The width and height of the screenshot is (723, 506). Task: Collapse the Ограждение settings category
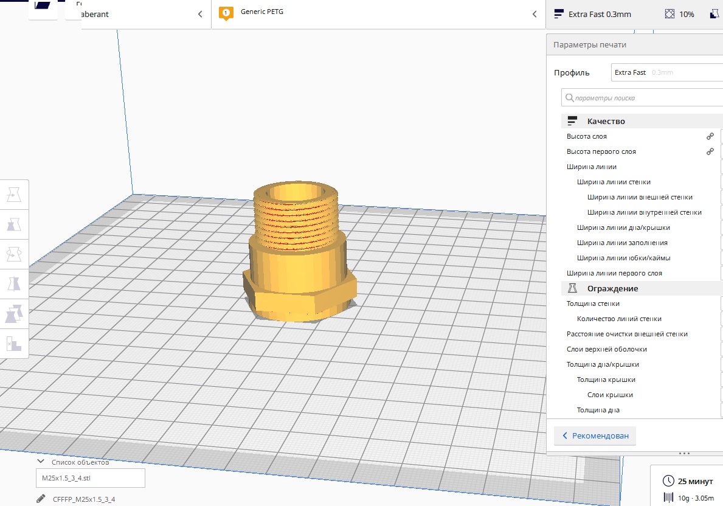(x=612, y=288)
